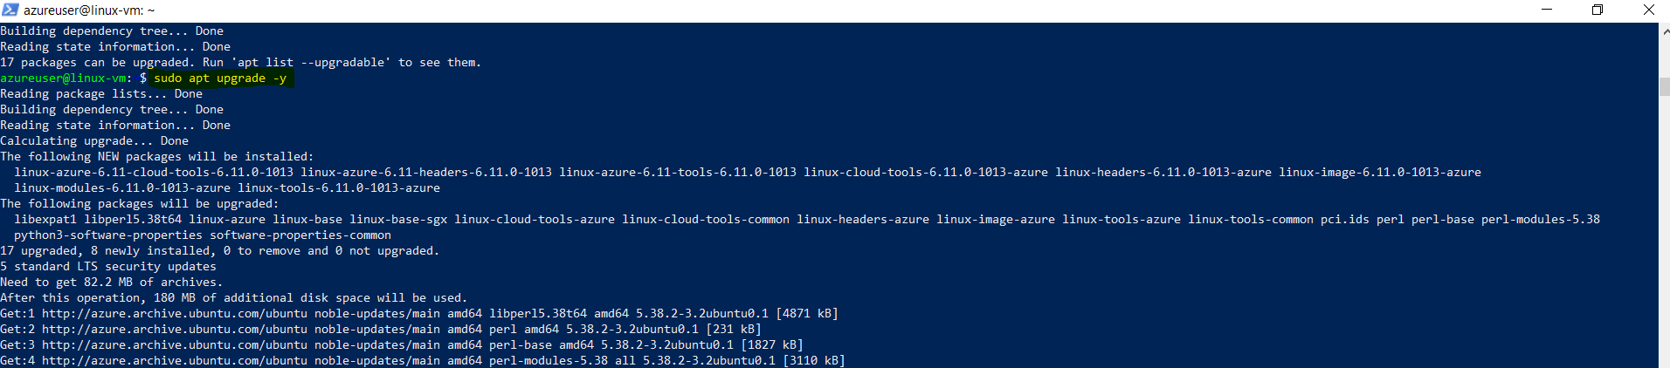
Task: Click the perl-modules-5.38 entry in upgraded packages
Action: (x=1541, y=220)
